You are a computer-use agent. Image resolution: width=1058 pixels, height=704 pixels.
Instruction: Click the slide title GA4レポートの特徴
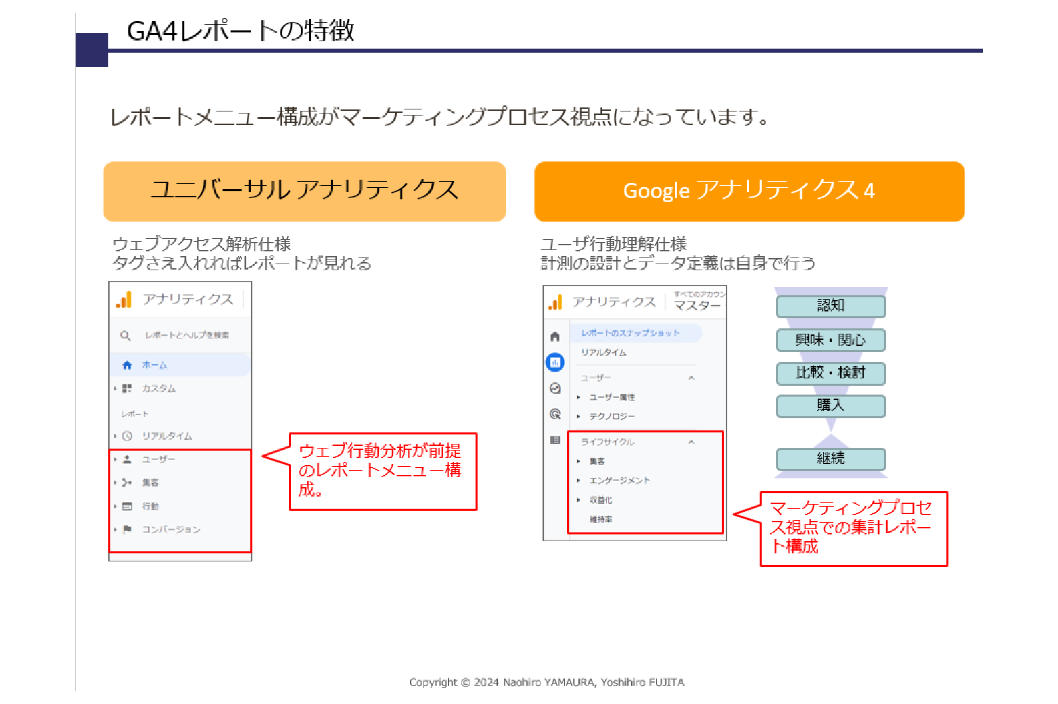coord(240,31)
